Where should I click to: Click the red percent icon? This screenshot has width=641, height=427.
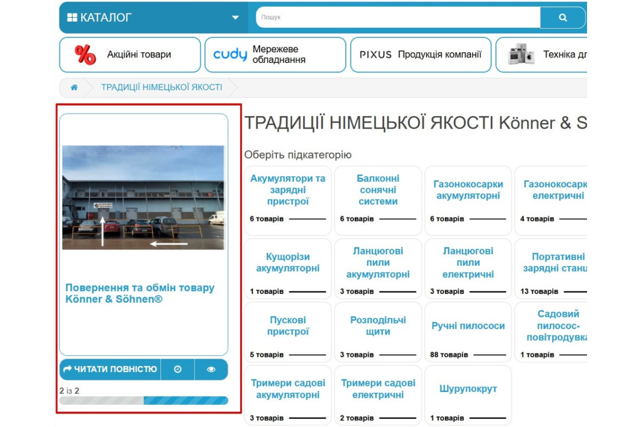(x=85, y=54)
